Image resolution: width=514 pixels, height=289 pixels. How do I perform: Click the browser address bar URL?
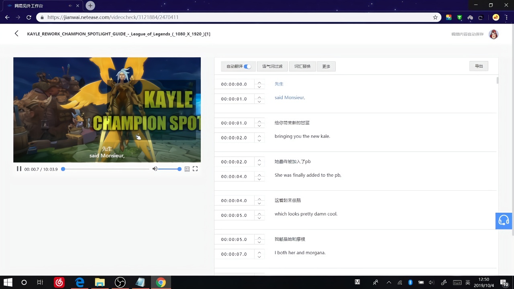click(113, 17)
